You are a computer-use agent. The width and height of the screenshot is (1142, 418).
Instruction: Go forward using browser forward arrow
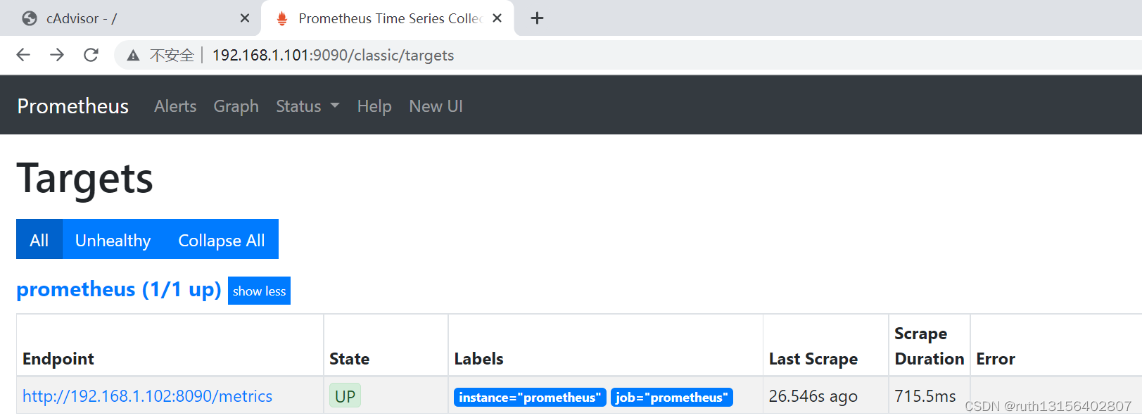pyautogui.click(x=57, y=55)
